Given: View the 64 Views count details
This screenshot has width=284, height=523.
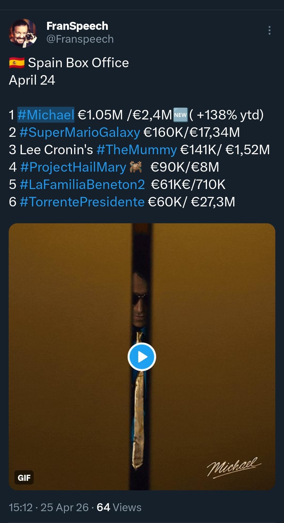Looking at the screenshot, I should coord(119,507).
